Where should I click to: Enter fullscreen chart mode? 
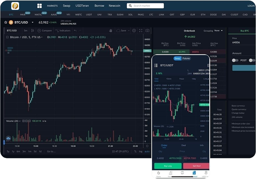(x=141, y=31)
